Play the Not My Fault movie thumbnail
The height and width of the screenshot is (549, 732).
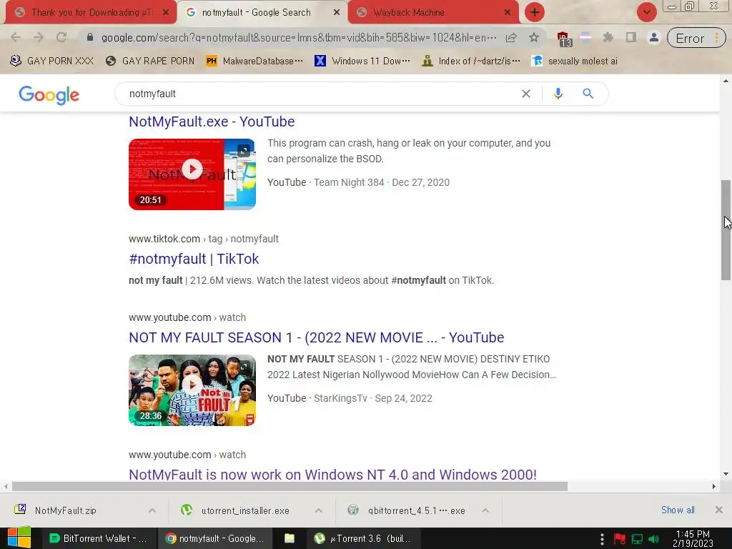click(x=192, y=390)
